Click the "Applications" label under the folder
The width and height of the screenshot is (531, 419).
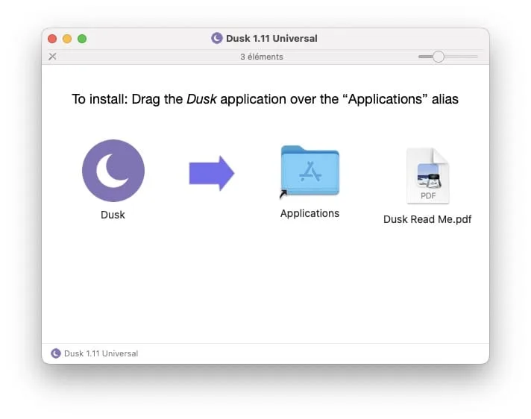pos(310,213)
